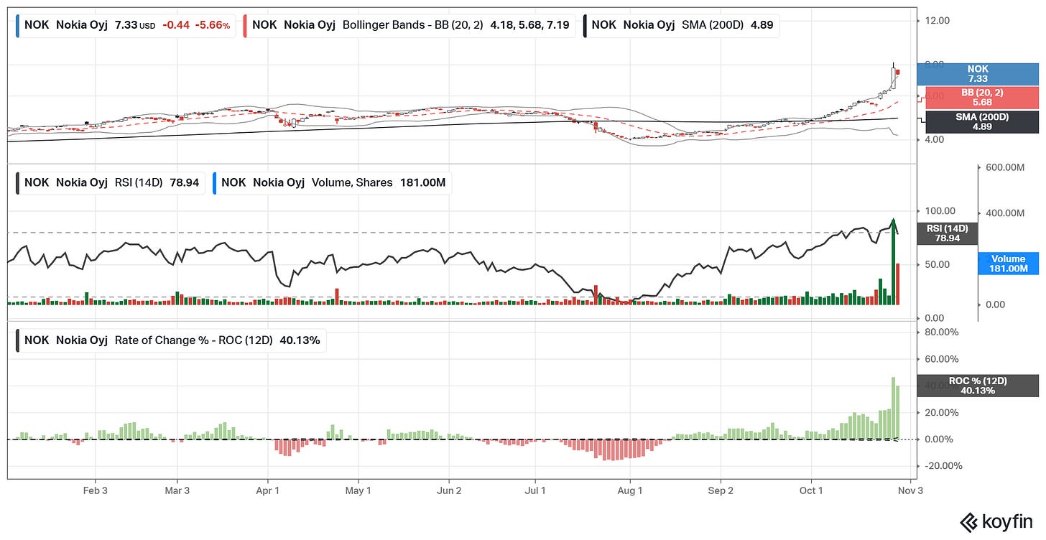
Task: Select the Volume, Shares 181.00M legend
Action: coord(333,182)
